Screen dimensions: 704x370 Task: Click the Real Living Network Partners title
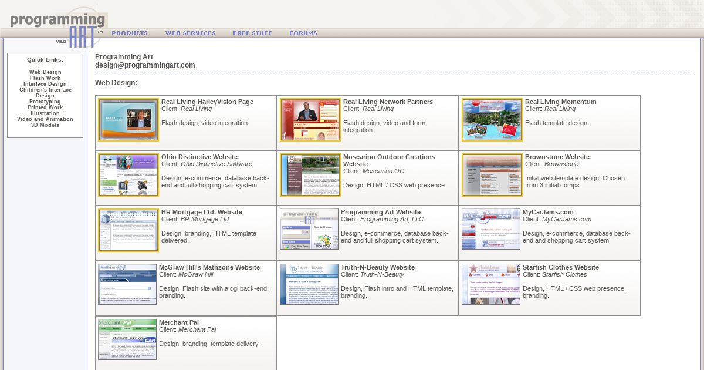point(388,102)
